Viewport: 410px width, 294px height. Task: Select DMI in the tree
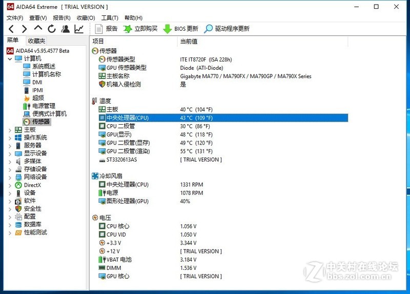tap(37, 82)
